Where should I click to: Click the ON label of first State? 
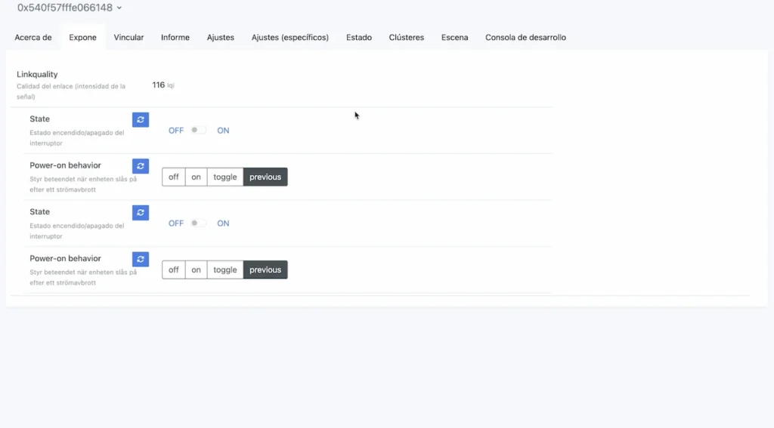[223, 131]
